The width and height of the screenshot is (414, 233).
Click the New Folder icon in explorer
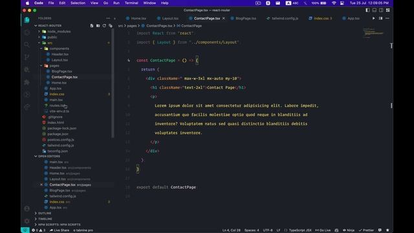(x=98, y=26)
